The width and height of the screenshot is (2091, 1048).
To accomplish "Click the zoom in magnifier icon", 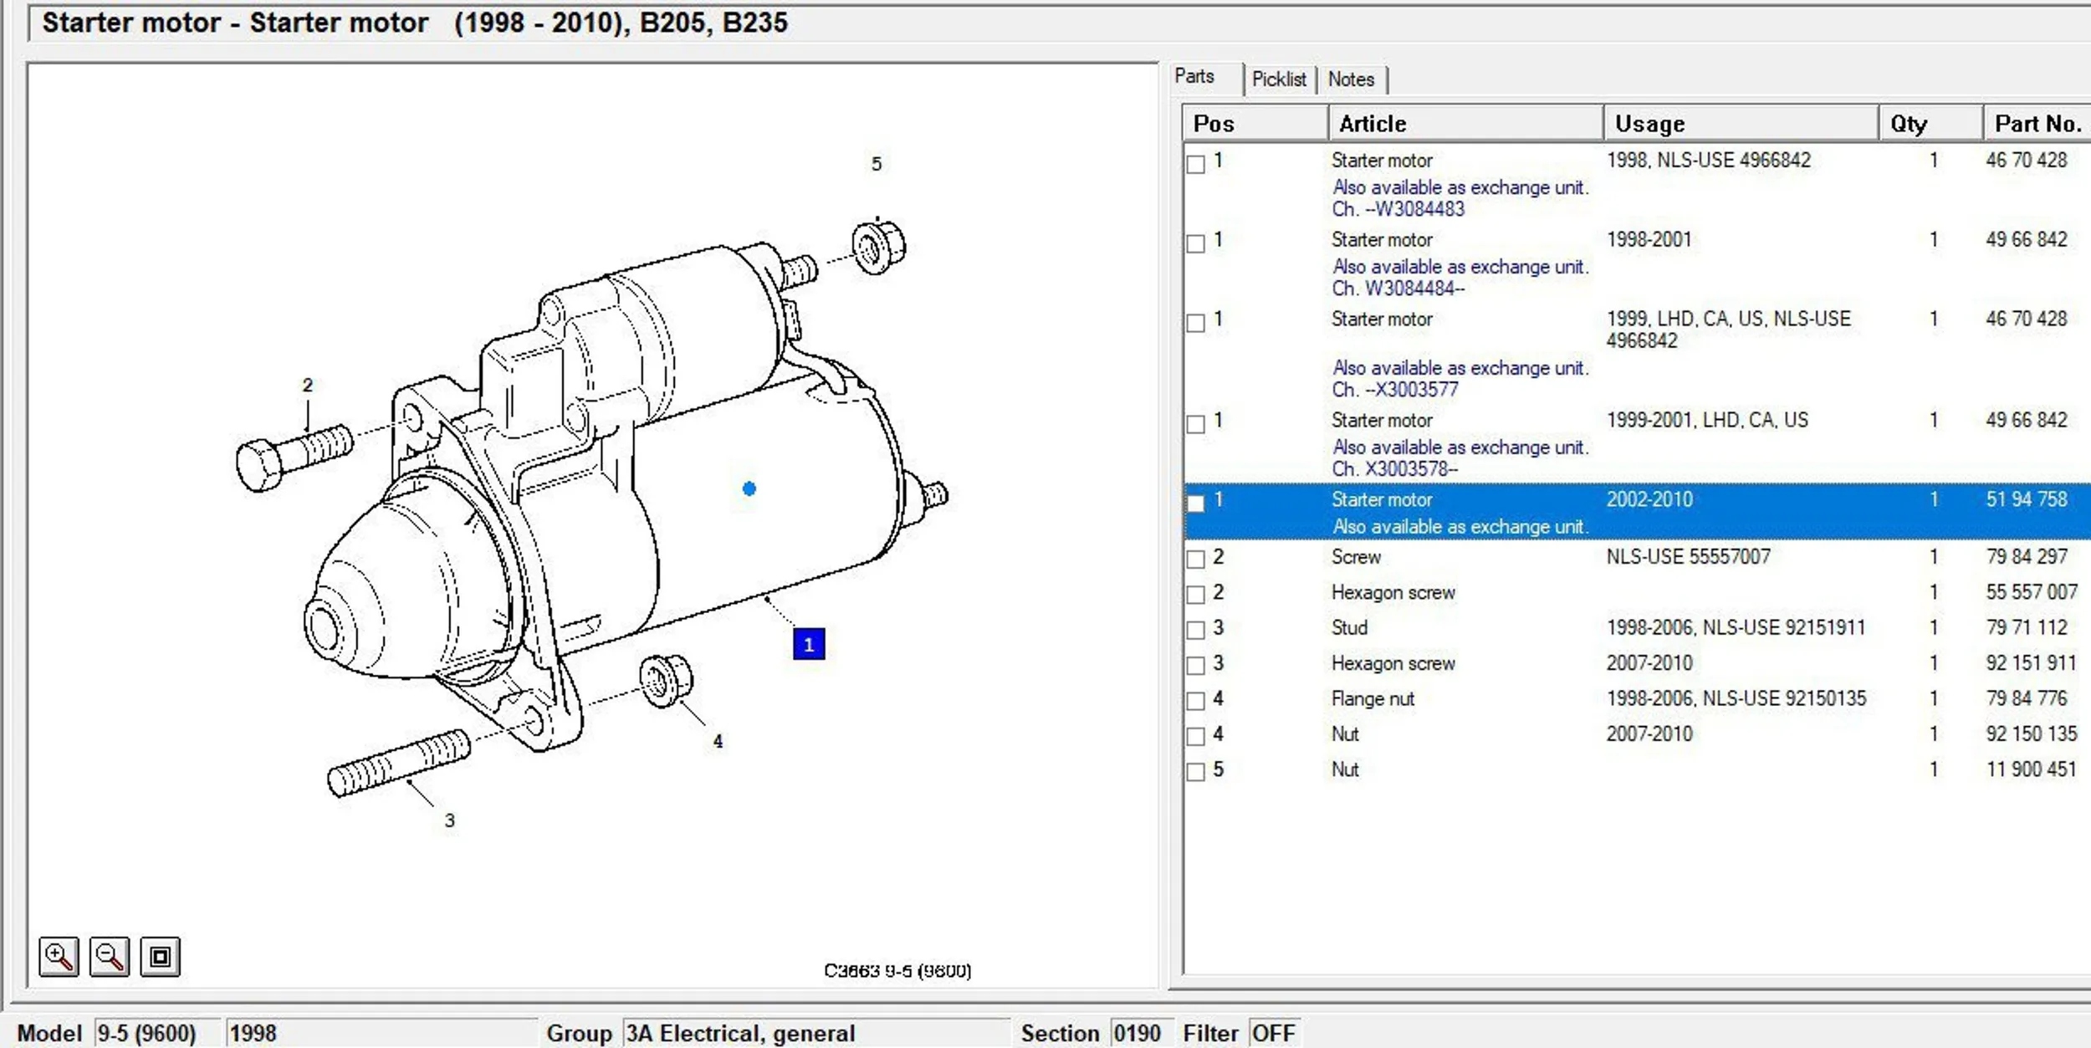I will tap(59, 956).
